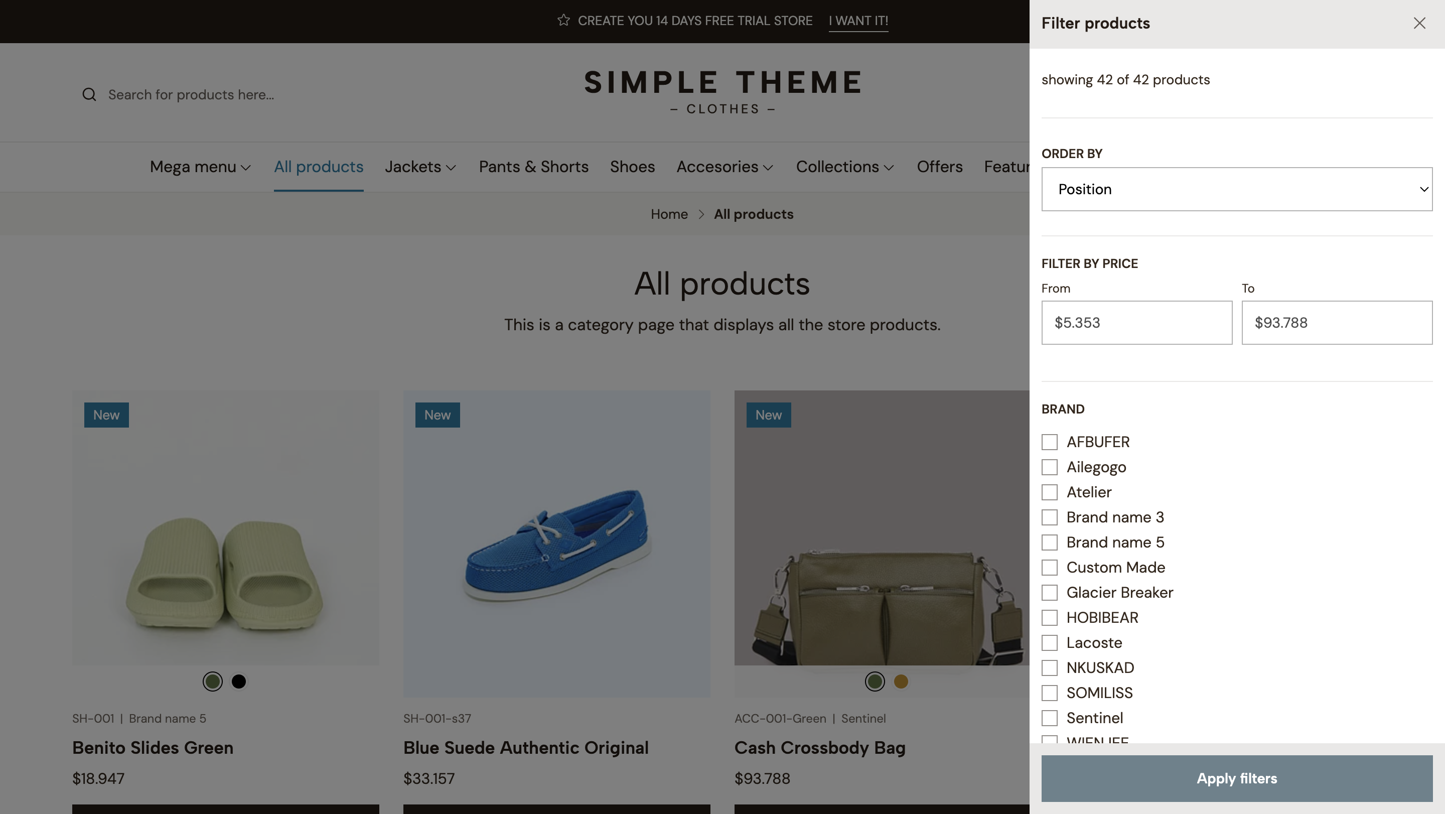Expand the Jackets menu chevron
The height and width of the screenshot is (814, 1445).
451,167
